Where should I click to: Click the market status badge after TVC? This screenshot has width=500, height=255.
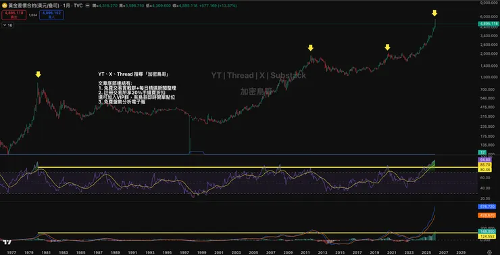(x=87, y=5)
